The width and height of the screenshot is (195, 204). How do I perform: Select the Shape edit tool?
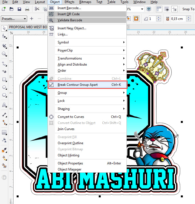[4, 37]
